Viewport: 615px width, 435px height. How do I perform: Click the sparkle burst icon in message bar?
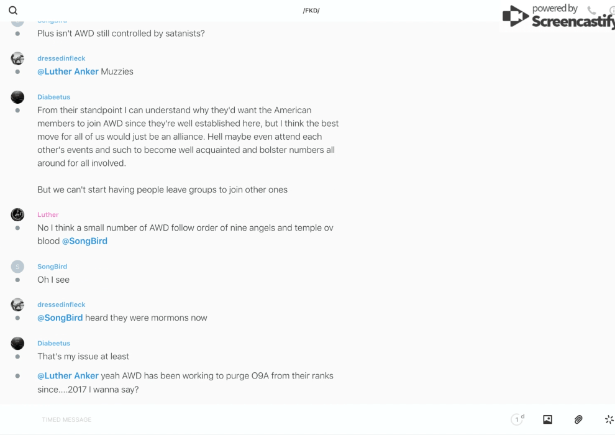(x=609, y=419)
